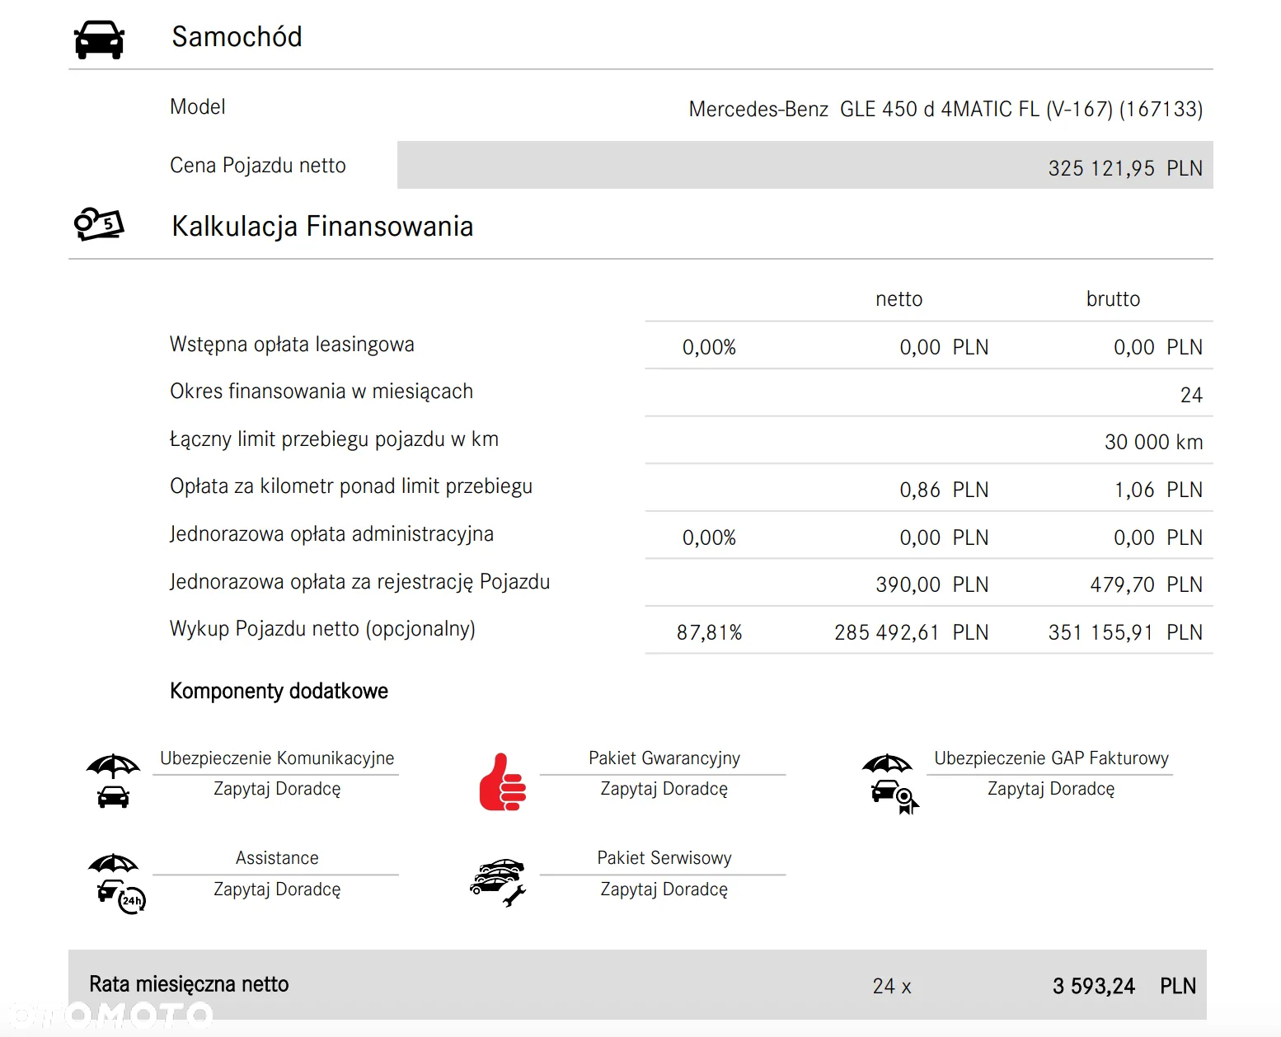This screenshot has width=1281, height=1037.
Task: Click the 30 000 km mileage limit value
Action: click(x=1153, y=442)
